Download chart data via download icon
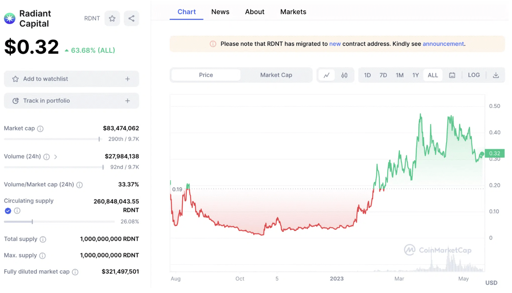The height and width of the screenshot is (293, 512). pos(496,75)
